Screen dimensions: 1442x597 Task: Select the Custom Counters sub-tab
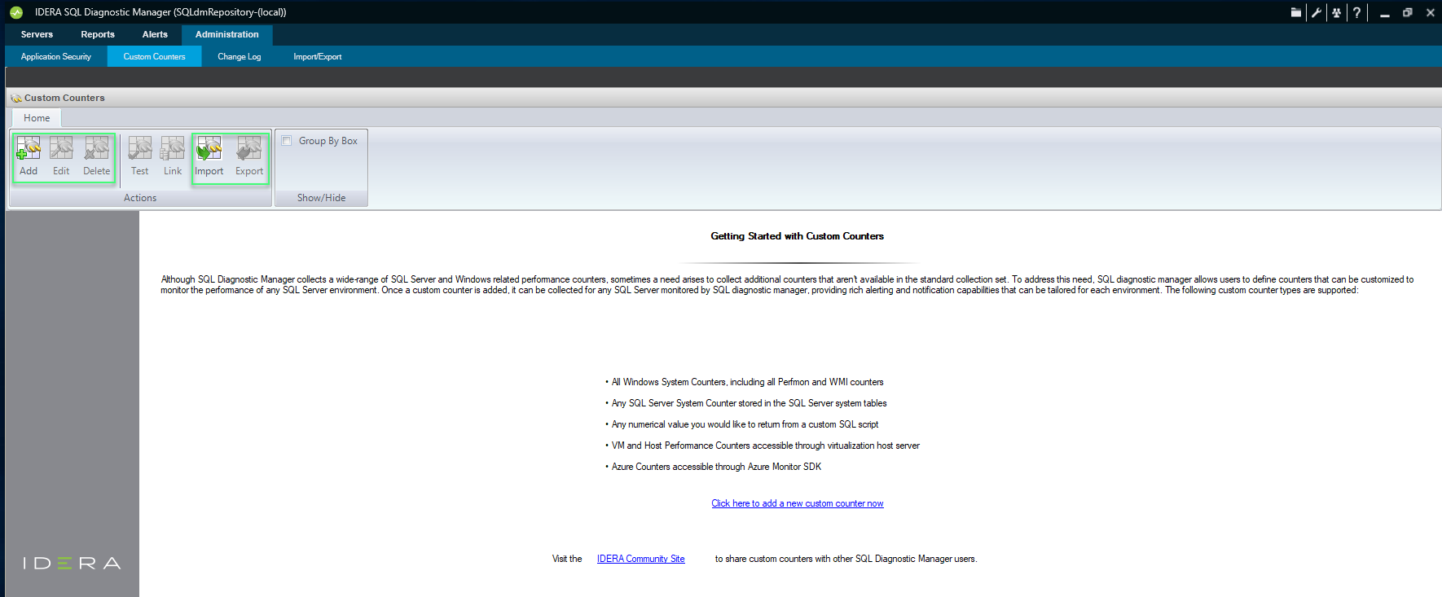pyautogui.click(x=154, y=56)
